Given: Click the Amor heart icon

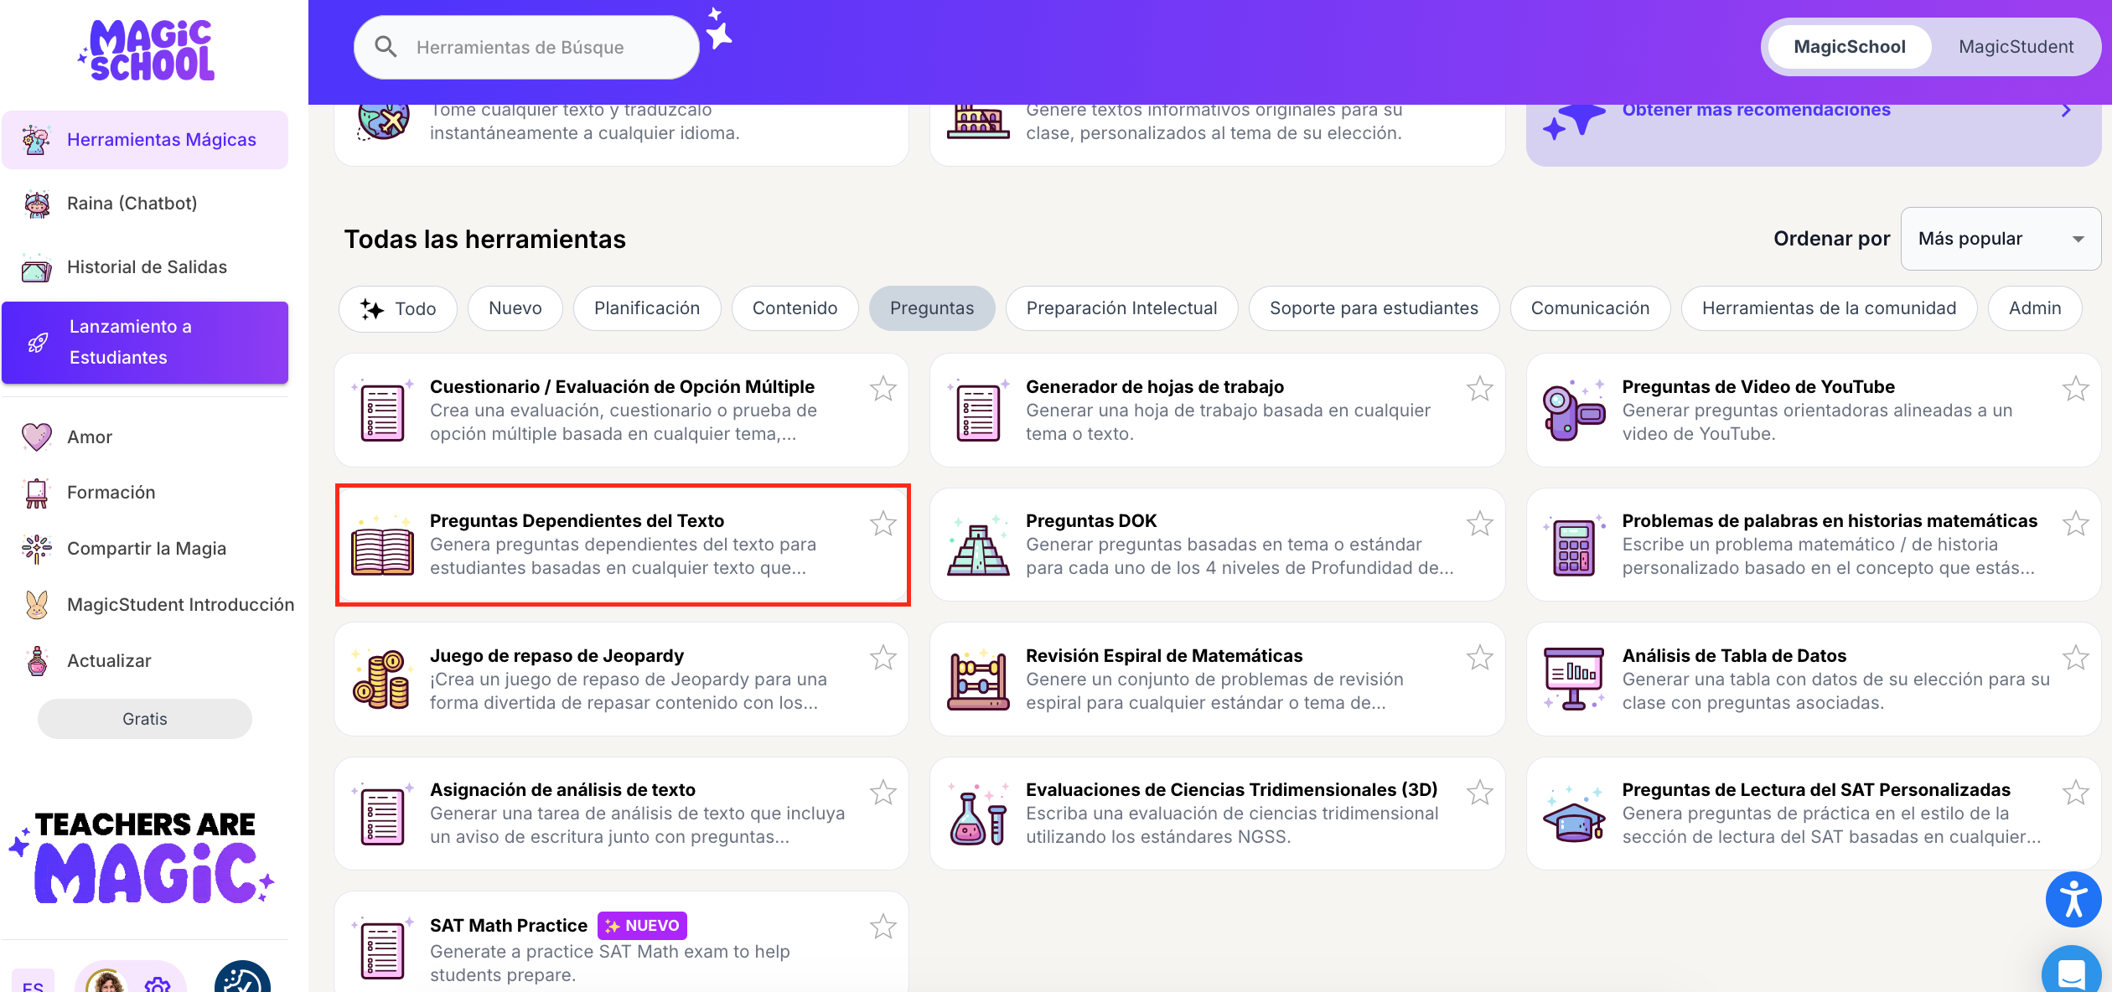Looking at the screenshot, I should coord(37,437).
